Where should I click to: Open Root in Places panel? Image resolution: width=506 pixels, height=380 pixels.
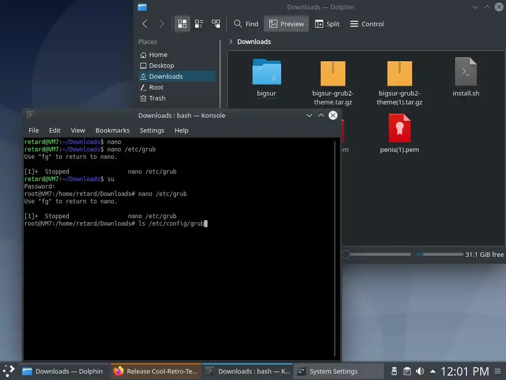[x=177, y=87]
